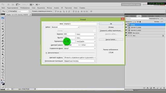
Task: Launch Bridge from the top bar
Action: [x=9, y=5]
